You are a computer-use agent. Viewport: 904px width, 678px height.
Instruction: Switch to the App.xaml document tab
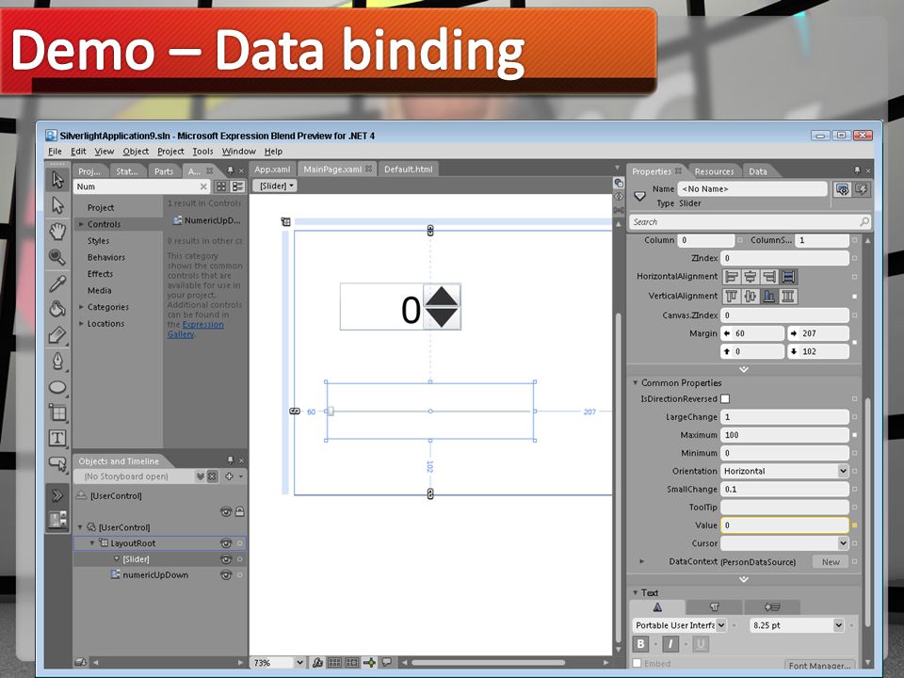272,169
